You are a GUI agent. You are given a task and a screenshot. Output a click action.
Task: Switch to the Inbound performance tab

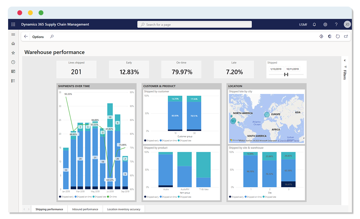(85, 209)
